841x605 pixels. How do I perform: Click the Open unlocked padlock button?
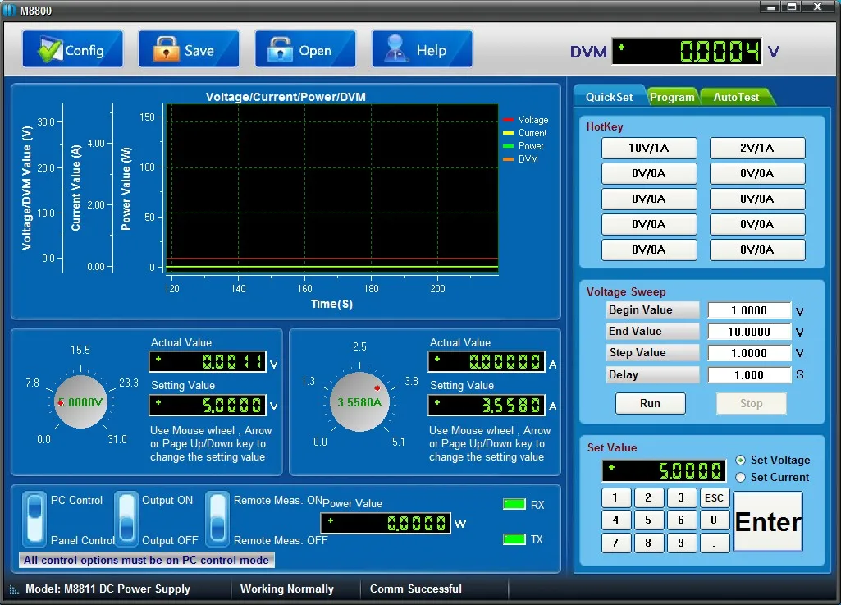[304, 50]
